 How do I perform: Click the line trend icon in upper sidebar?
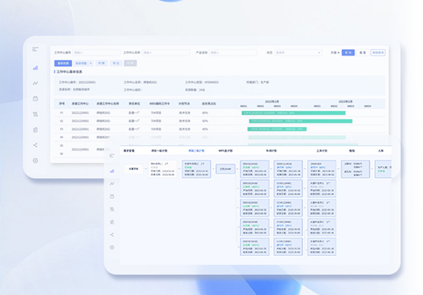tap(35, 83)
